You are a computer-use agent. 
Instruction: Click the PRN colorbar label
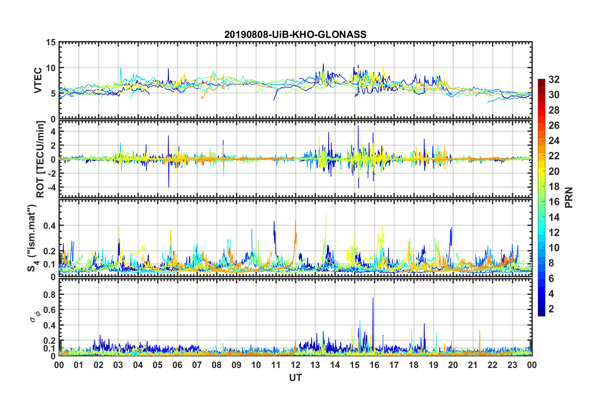coord(569,197)
